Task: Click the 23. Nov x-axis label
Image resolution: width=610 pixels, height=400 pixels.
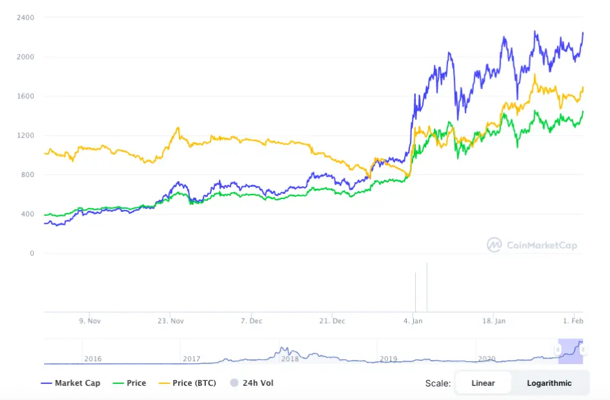Action: (x=170, y=321)
